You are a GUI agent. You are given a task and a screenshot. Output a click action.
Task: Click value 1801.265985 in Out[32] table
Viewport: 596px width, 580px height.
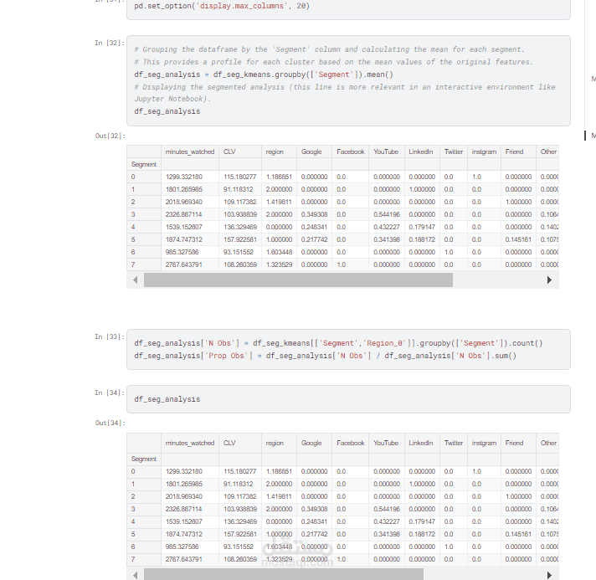184,189
